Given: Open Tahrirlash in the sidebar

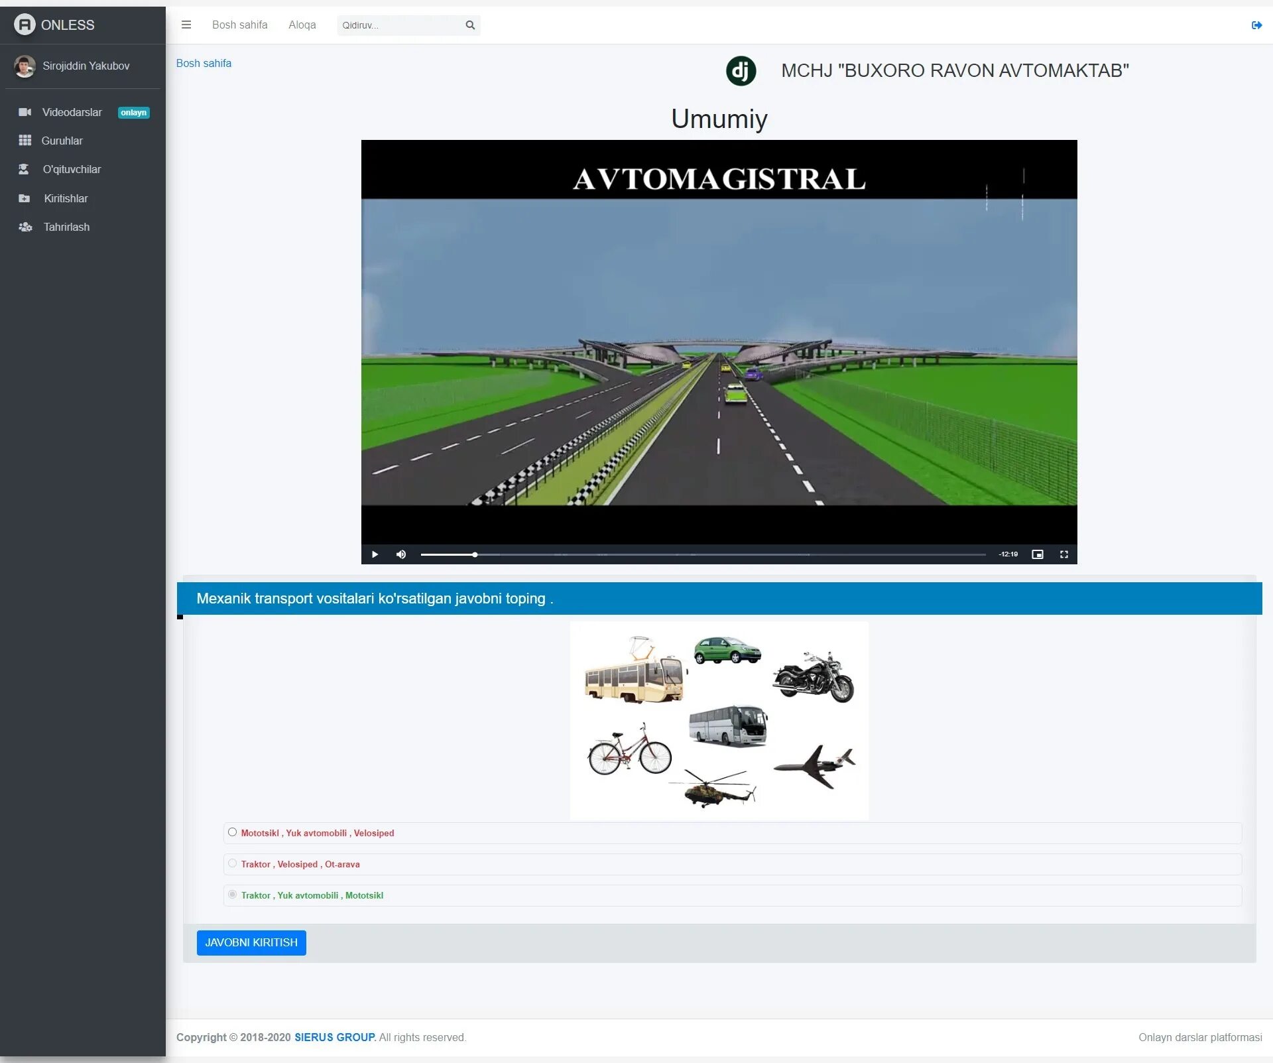Looking at the screenshot, I should tap(66, 227).
